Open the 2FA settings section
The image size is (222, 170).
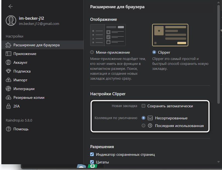coord(42,106)
